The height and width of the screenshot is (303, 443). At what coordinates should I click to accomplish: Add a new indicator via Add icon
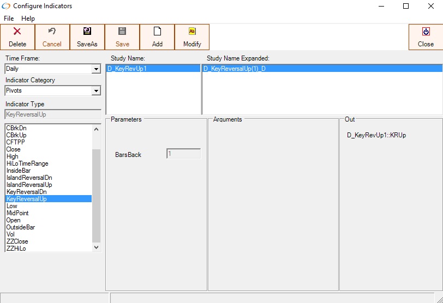tap(157, 32)
